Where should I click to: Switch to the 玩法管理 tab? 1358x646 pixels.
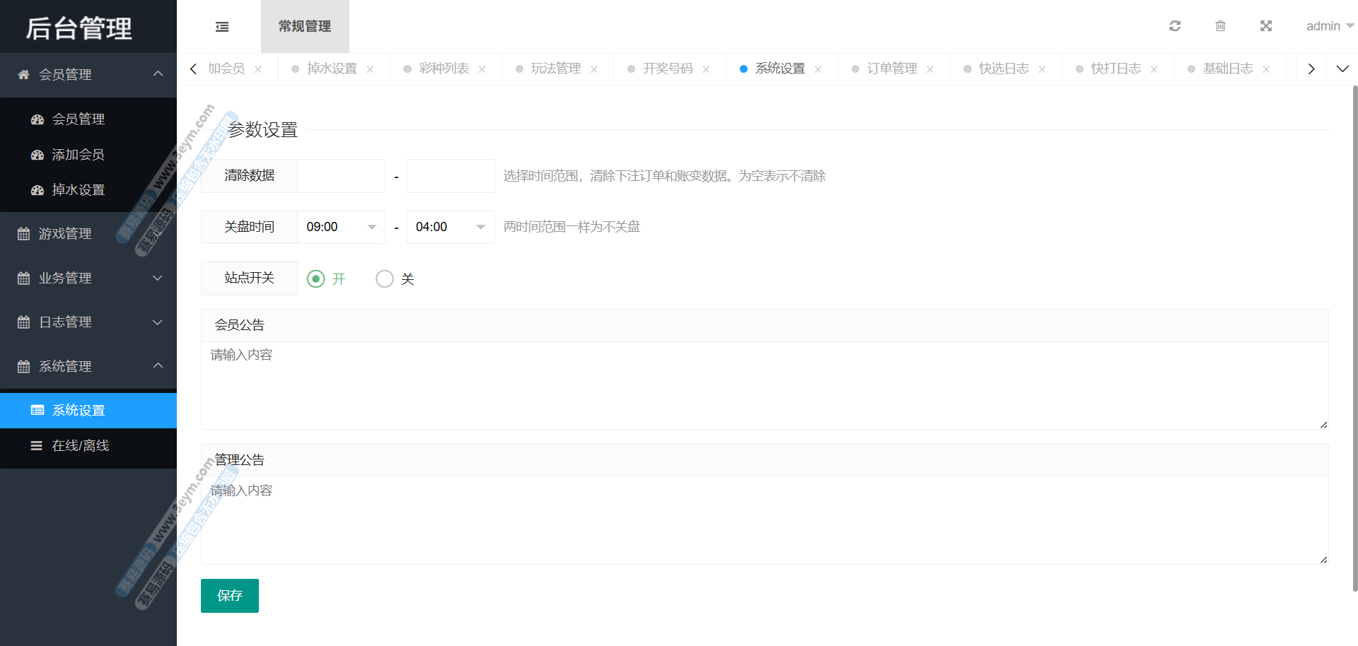555,69
